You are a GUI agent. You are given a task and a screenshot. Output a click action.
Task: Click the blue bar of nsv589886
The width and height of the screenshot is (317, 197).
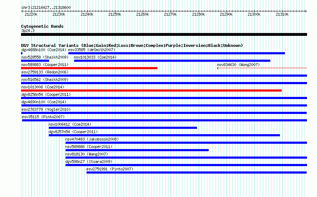pos(137,150)
